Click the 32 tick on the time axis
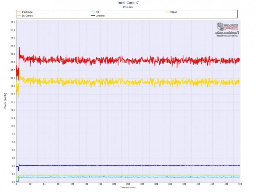The height and width of the screenshot is (192, 256). 30,184
